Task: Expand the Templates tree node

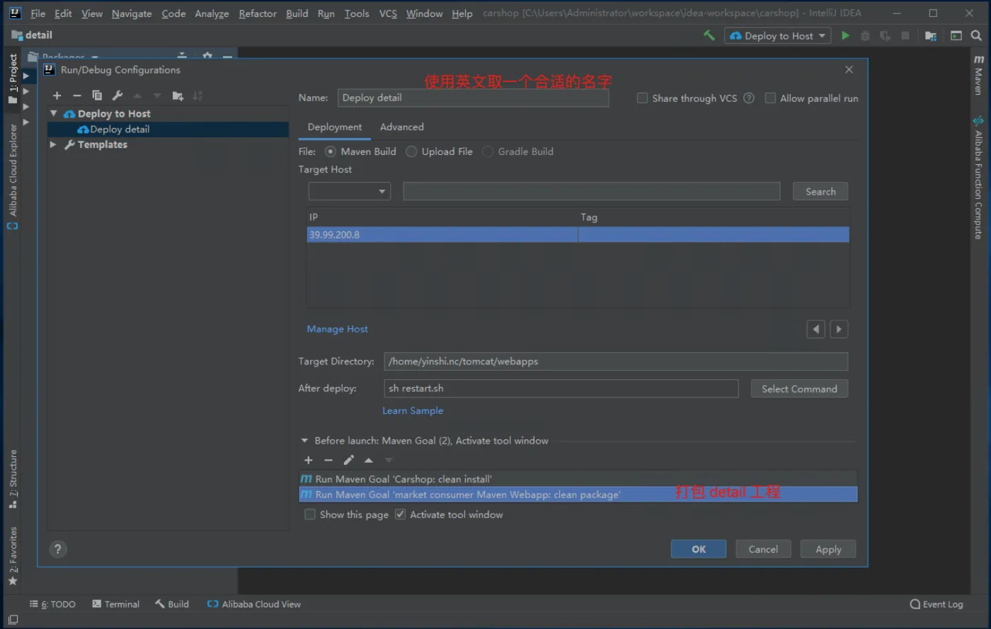Action: (x=53, y=144)
